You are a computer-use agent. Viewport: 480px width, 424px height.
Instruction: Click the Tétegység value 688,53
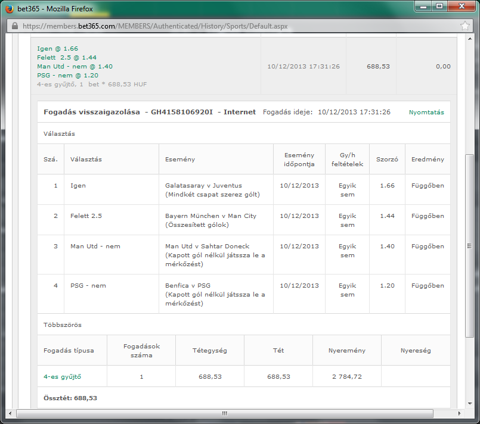click(x=210, y=376)
